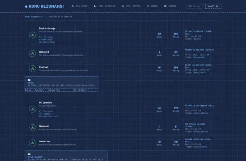Open the Ana Sayfa menu item
Viewport: 246px width, 161px height.
click(80, 6)
